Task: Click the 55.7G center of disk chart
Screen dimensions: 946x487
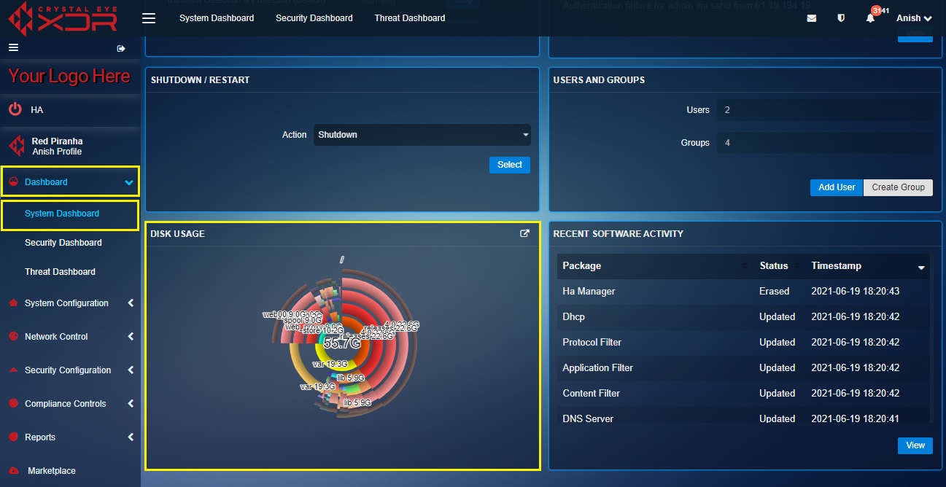Action: coord(342,343)
